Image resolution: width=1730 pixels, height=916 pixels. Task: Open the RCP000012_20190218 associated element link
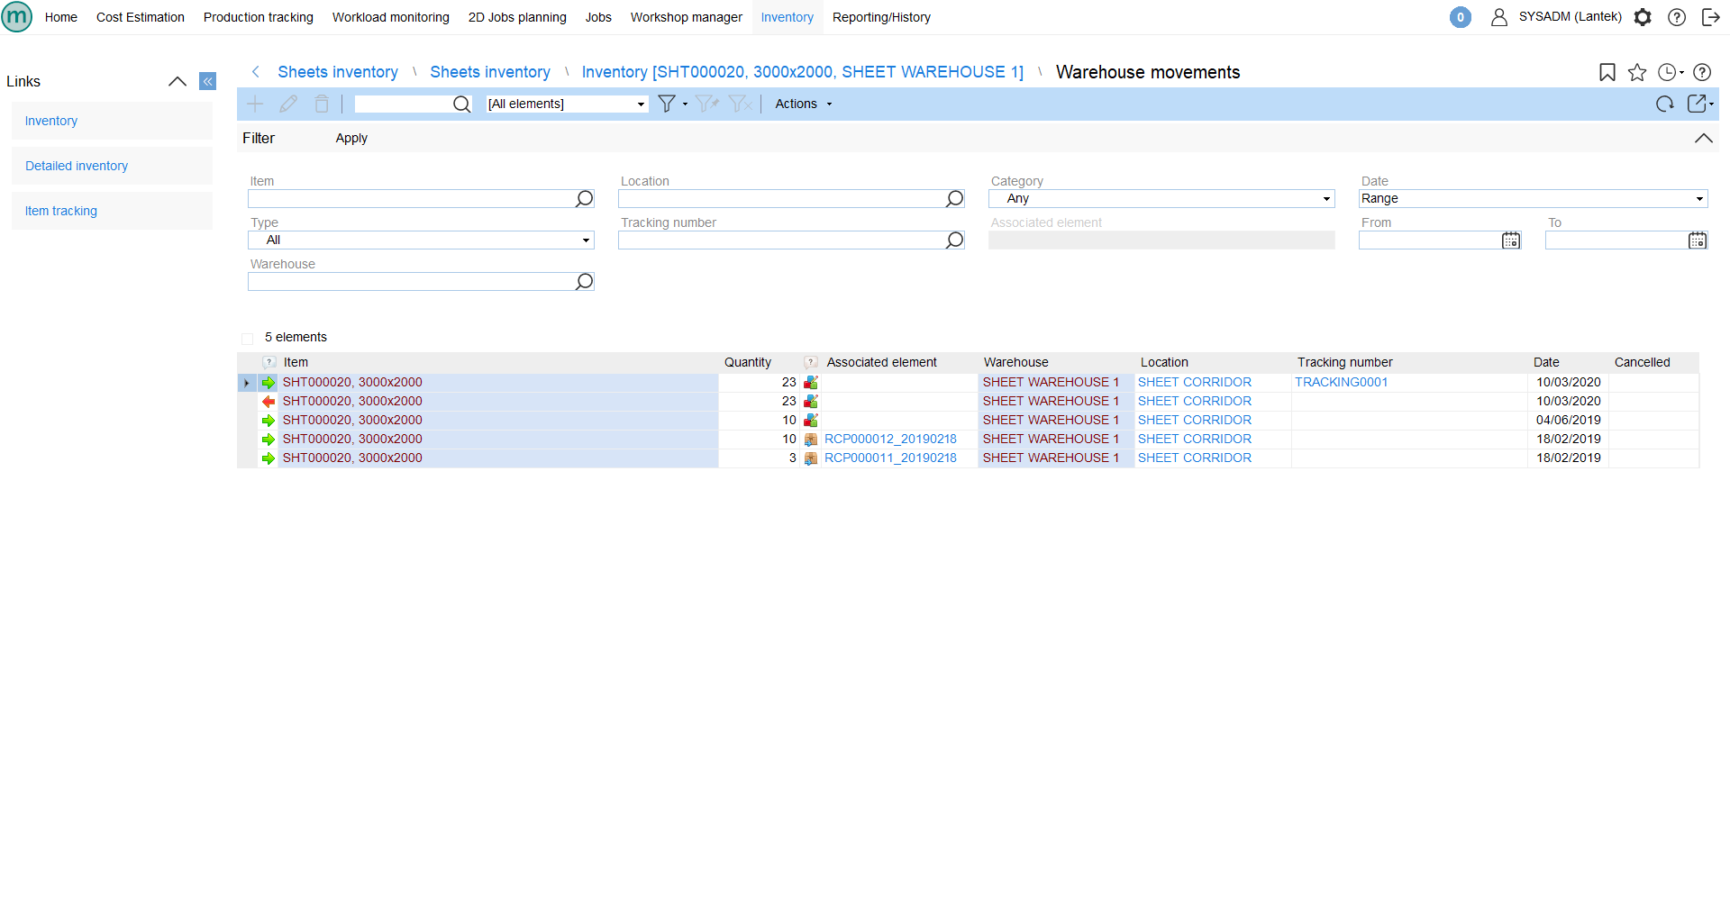890,440
